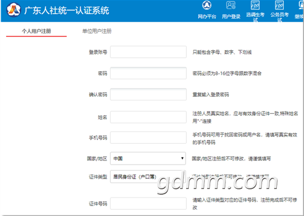The height and width of the screenshot is (216, 304).
Task: Focus the 姓名 input field
Action: (148, 117)
